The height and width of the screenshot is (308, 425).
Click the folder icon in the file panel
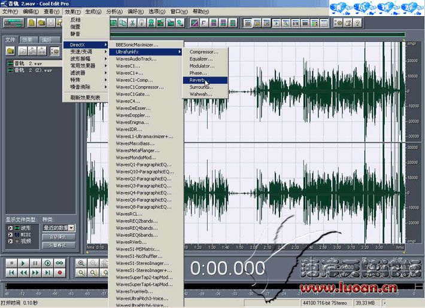10,51
